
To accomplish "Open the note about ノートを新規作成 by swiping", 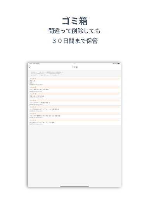I will pyautogui.click(x=74, y=109).
